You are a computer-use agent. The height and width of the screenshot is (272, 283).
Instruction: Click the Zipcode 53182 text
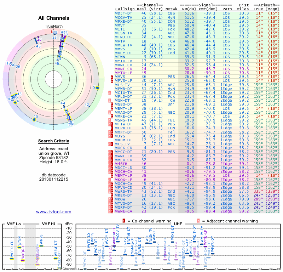tap(54, 158)
